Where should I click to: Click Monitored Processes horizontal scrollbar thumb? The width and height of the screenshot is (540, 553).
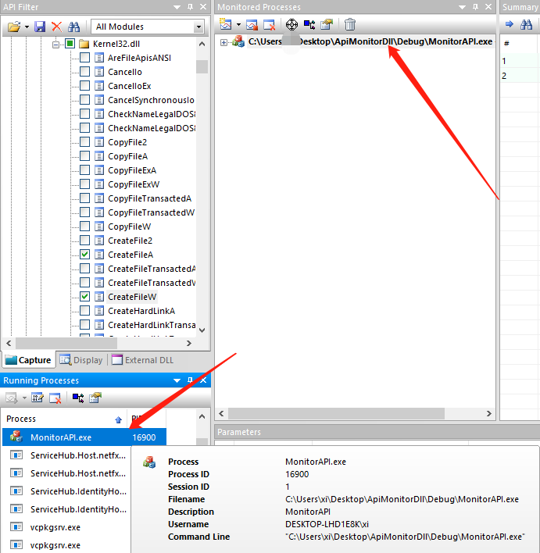336,413
